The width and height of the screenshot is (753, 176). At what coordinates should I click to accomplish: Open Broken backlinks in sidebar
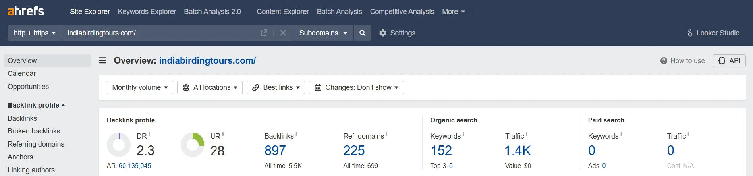tap(34, 131)
